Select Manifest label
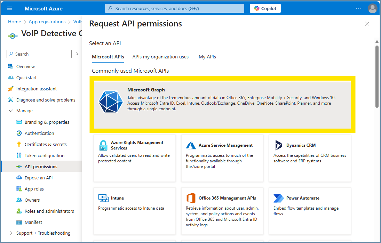Image resolution: width=381 pixels, height=243 pixels. click(33, 222)
